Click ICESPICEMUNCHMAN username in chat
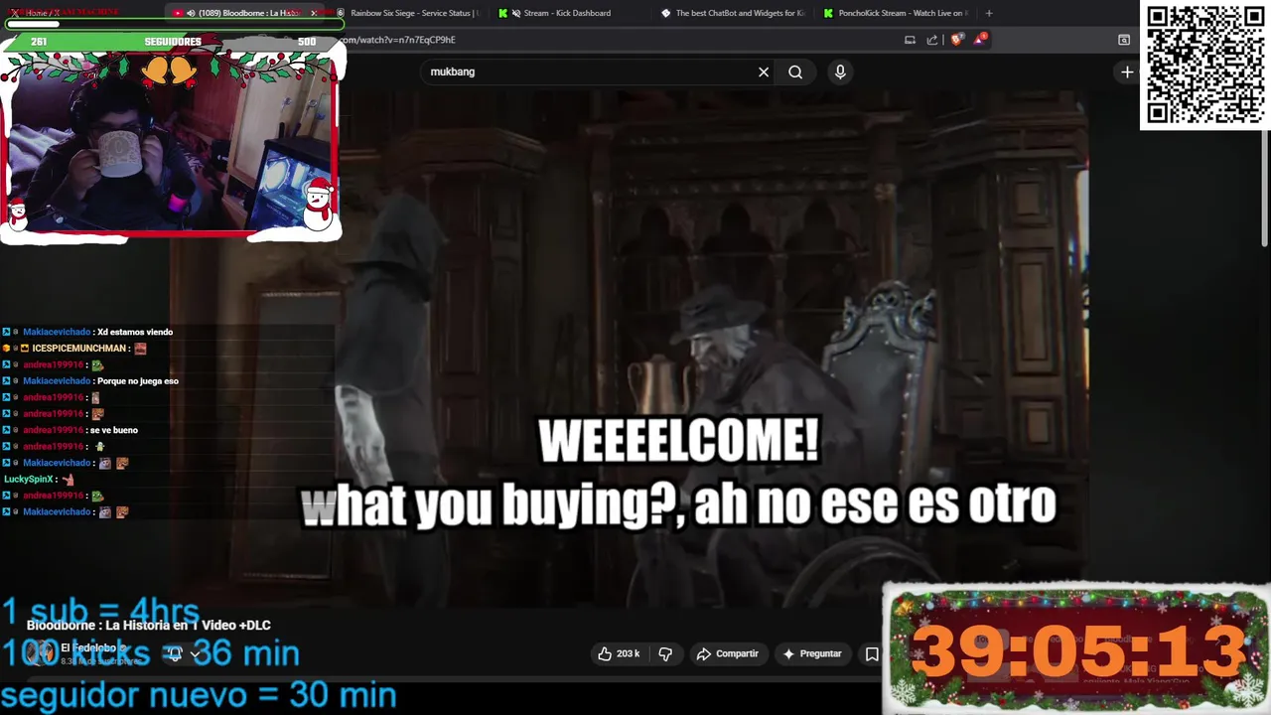 (x=79, y=349)
